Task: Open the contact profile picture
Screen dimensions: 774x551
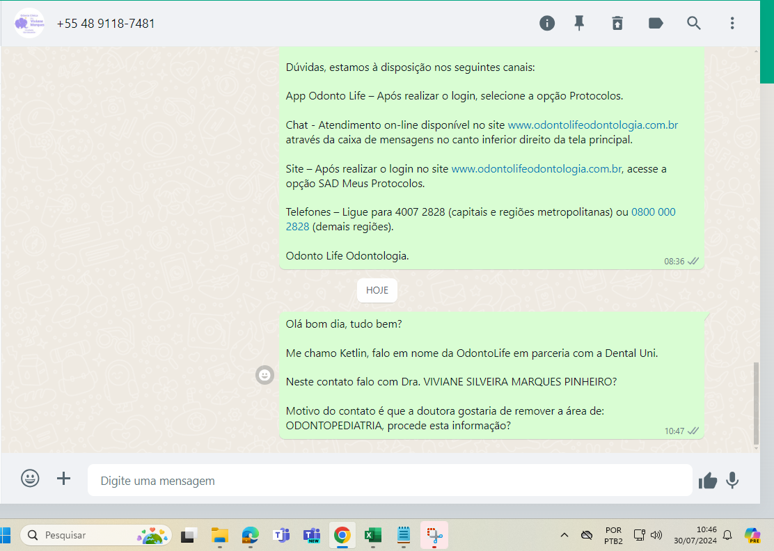Action: 29,23
